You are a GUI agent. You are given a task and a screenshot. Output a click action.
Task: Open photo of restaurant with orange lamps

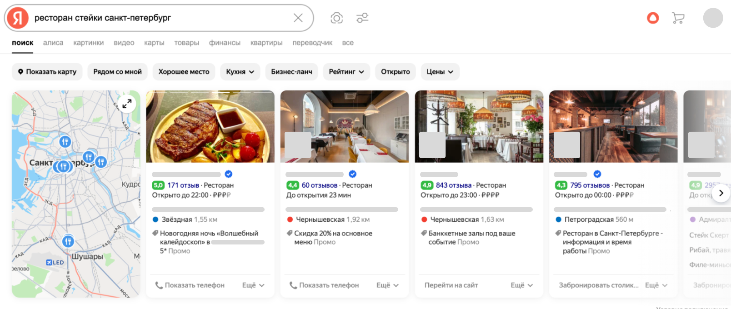point(479,126)
